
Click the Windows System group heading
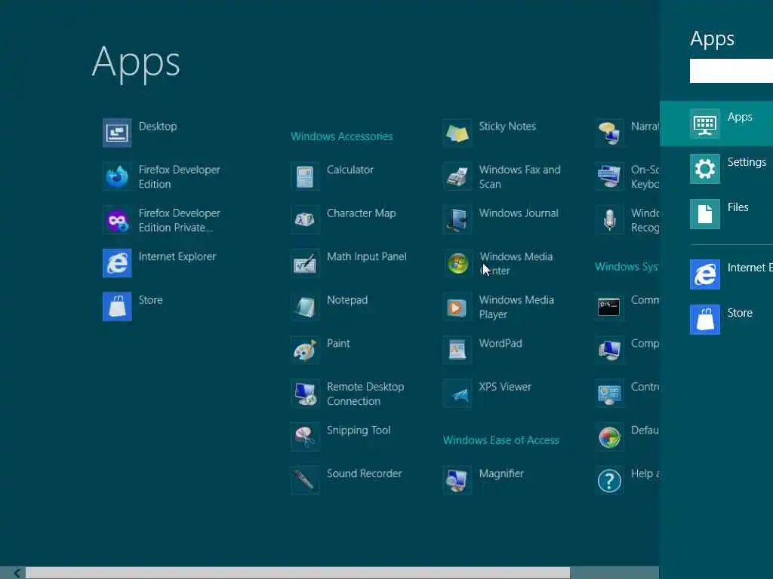pyautogui.click(x=627, y=266)
